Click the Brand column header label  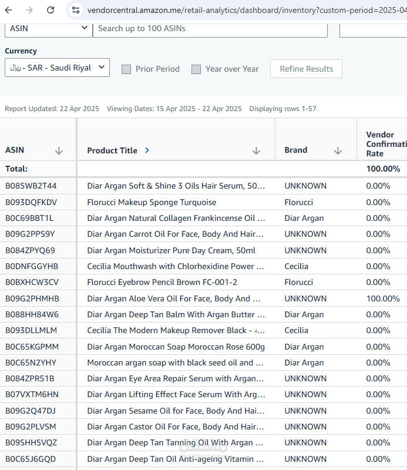tap(296, 150)
